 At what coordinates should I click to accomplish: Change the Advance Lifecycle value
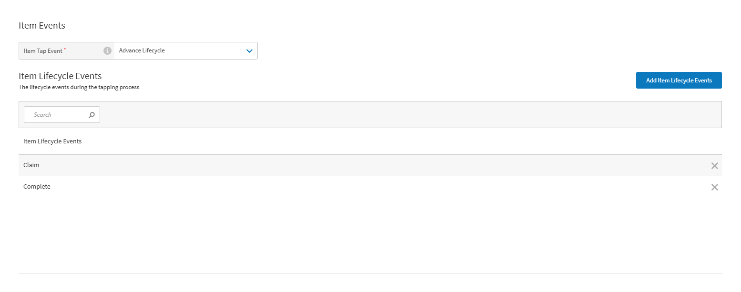click(x=186, y=50)
